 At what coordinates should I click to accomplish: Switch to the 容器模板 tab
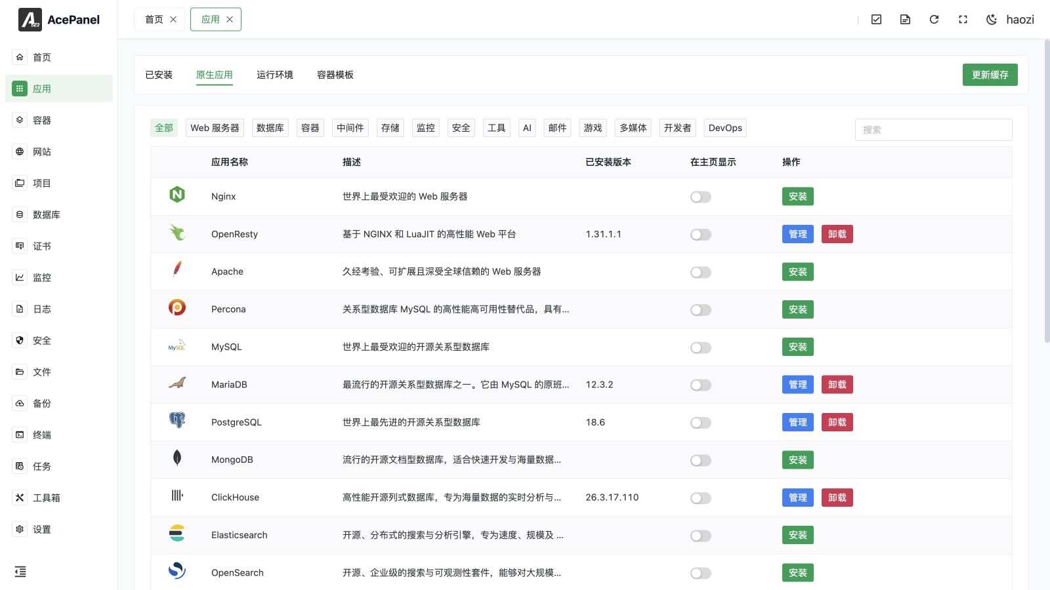click(335, 75)
